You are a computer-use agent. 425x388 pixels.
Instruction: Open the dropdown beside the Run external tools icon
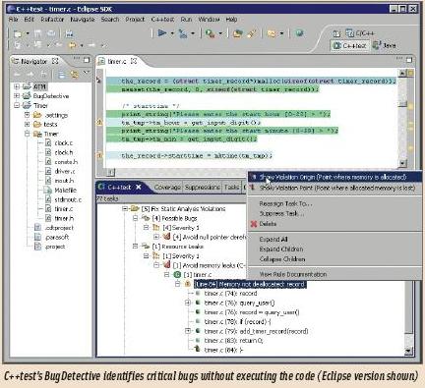220,33
